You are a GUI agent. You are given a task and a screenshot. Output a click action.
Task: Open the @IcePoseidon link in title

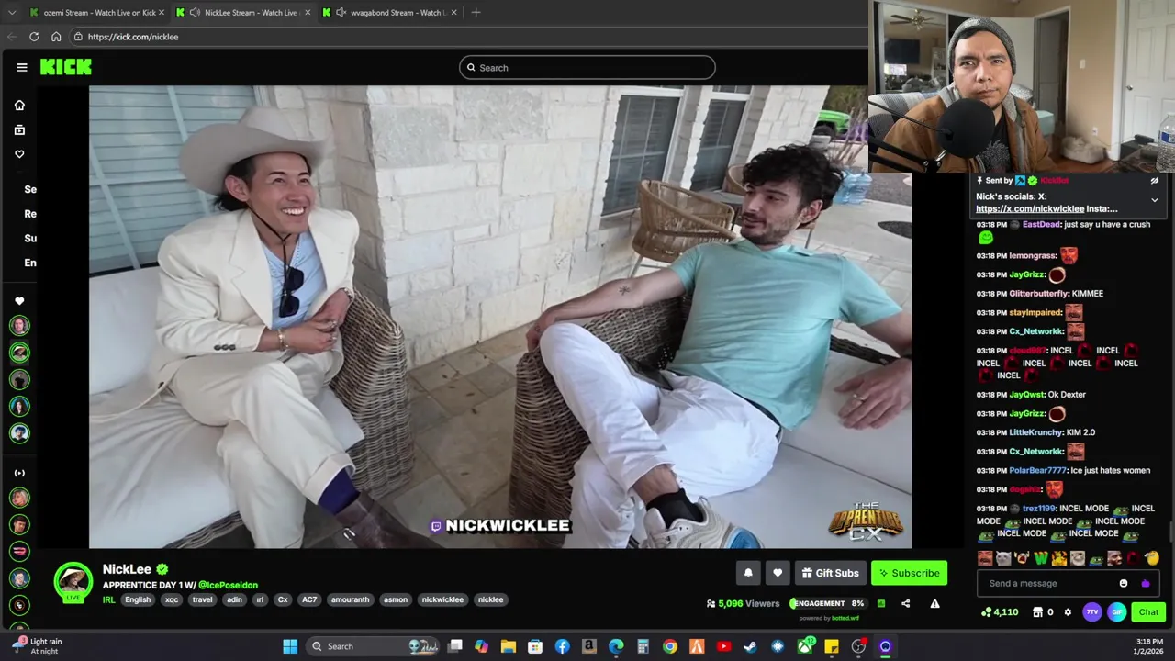(x=228, y=585)
